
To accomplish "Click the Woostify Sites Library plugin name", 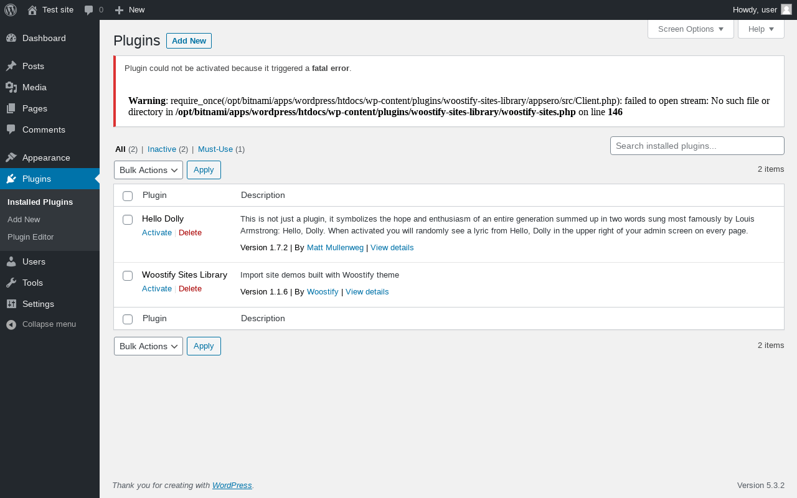I will click(184, 275).
